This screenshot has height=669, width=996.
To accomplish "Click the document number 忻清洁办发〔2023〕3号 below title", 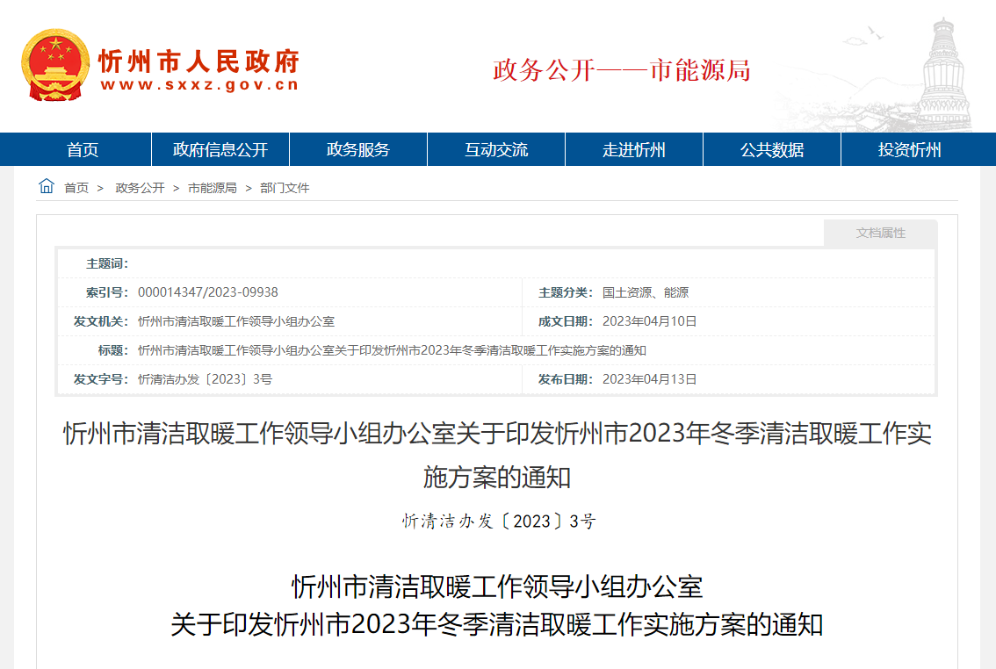I will tap(498, 522).
